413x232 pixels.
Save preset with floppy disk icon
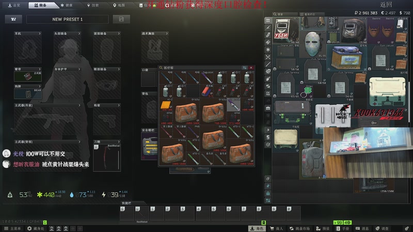coord(121,19)
